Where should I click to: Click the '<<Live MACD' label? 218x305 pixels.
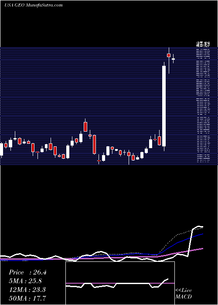pyautogui.click(x=184, y=294)
